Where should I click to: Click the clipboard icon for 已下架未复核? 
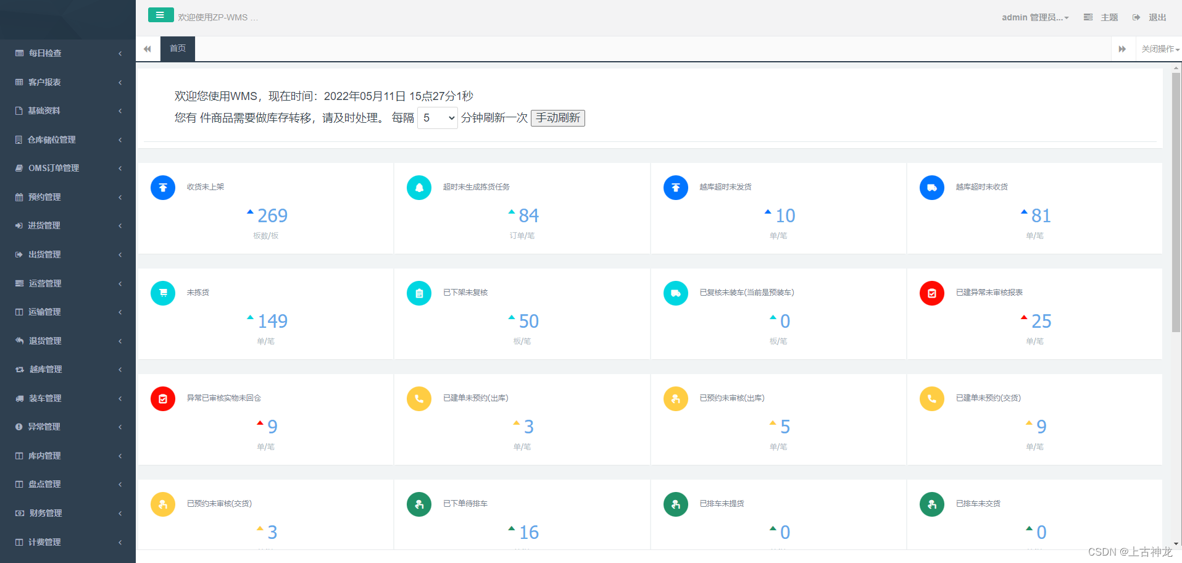point(419,293)
